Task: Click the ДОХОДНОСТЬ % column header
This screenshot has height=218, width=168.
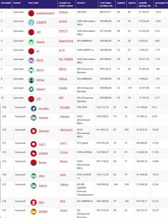Action: pos(160,4)
